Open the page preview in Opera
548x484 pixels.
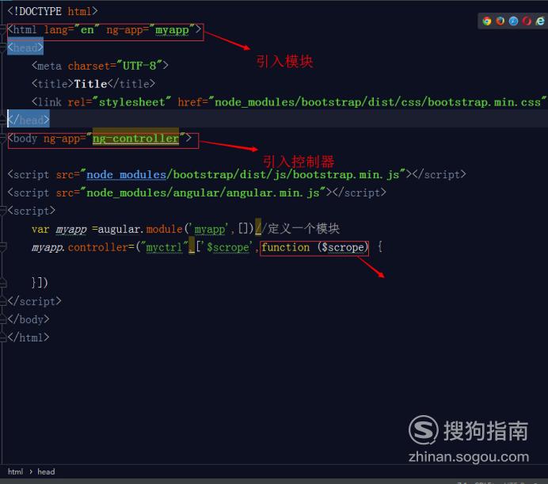[x=527, y=21]
